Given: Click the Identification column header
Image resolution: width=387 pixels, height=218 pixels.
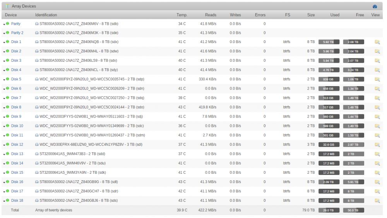Looking at the screenshot, I should tap(46, 15).
